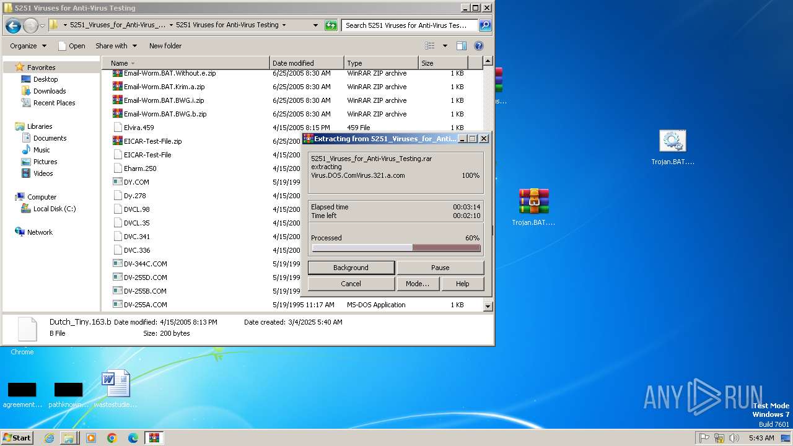
Task: Open Music library
Action: coord(42,150)
